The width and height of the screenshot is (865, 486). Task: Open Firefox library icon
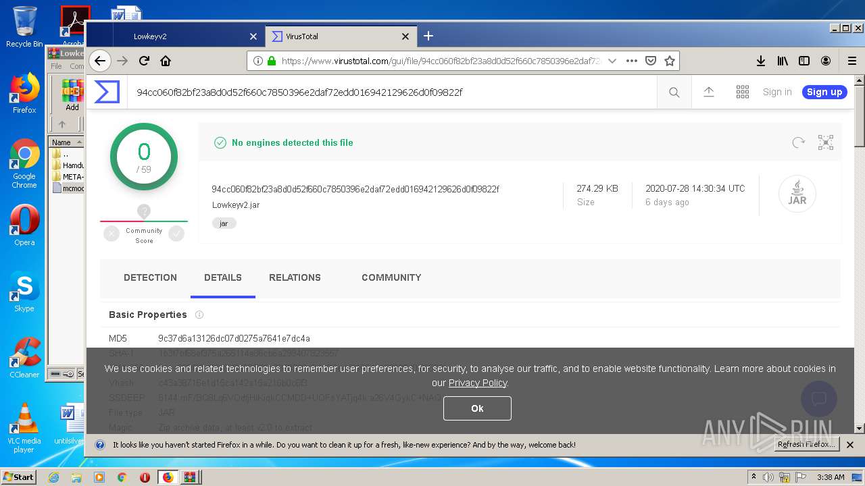tap(783, 61)
